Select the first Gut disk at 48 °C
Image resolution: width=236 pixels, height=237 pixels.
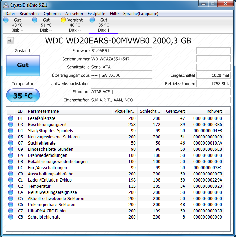(x=17, y=25)
